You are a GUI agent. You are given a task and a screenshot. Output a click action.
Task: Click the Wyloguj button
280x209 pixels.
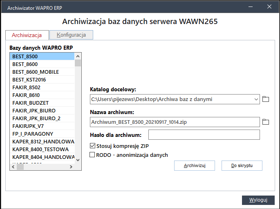[258, 200]
